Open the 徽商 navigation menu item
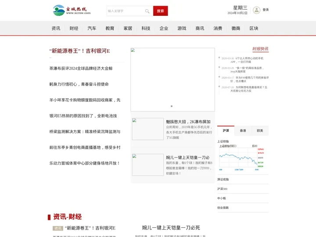 click(236, 29)
